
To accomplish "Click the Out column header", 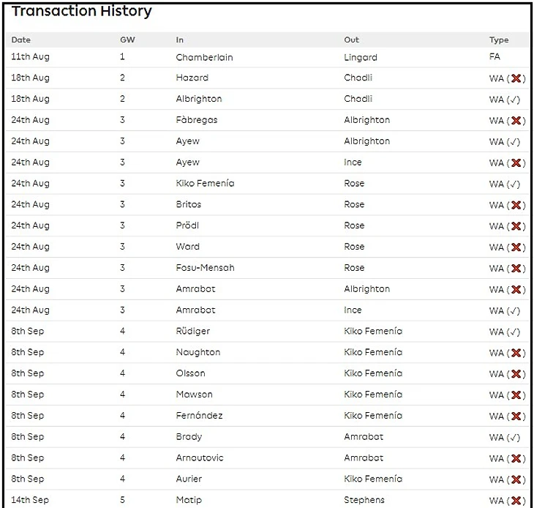I will 352,40.
